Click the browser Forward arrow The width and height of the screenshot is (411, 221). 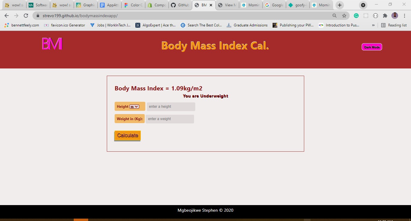[16, 16]
